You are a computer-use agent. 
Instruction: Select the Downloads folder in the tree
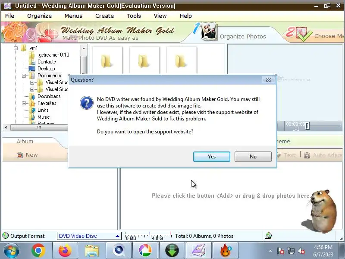pos(49,96)
